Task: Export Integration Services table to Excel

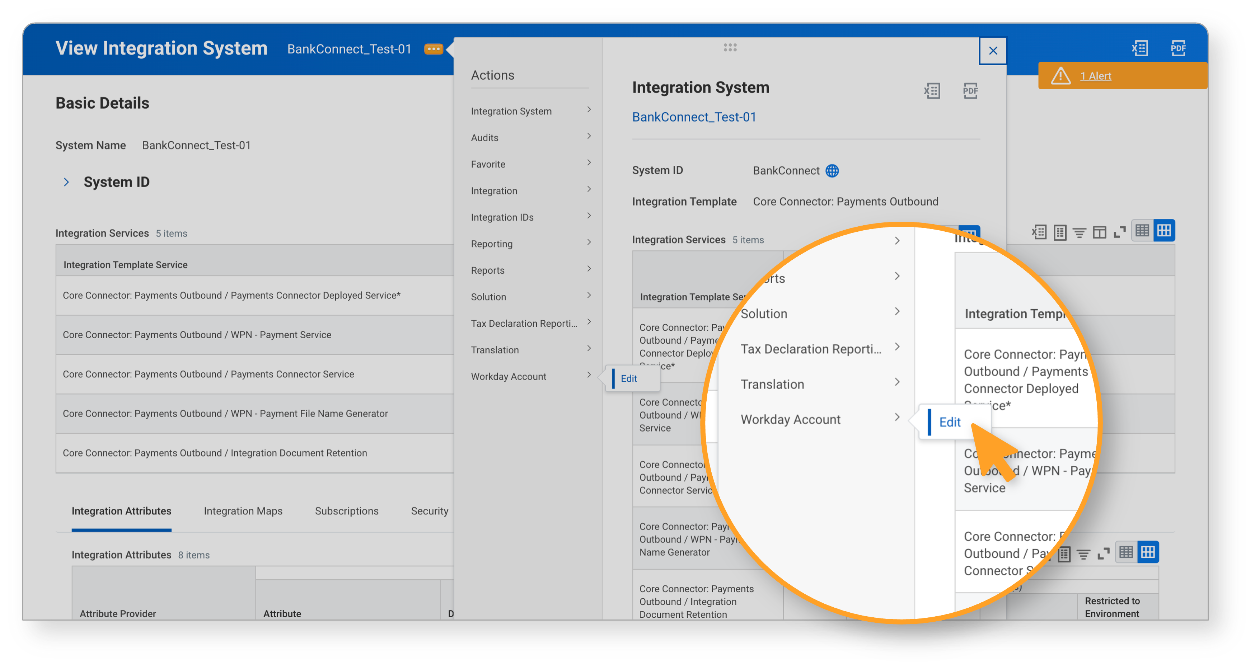Action: click(x=1039, y=232)
